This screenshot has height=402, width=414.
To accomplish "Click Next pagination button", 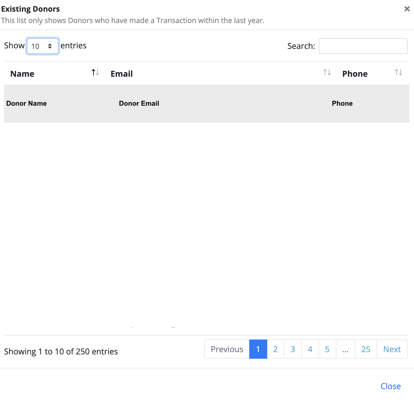I will (392, 349).
